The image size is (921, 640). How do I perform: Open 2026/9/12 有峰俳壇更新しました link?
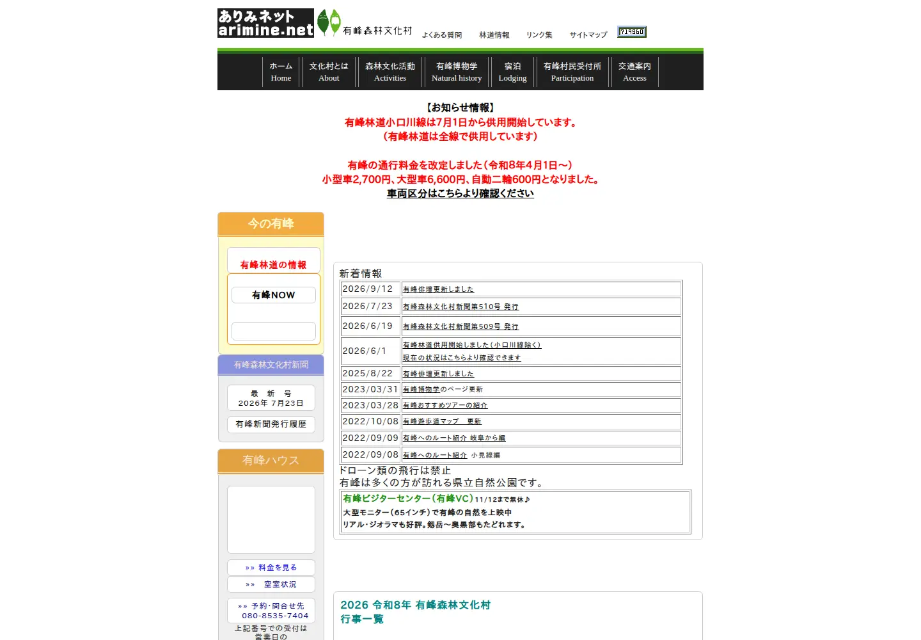(x=438, y=289)
